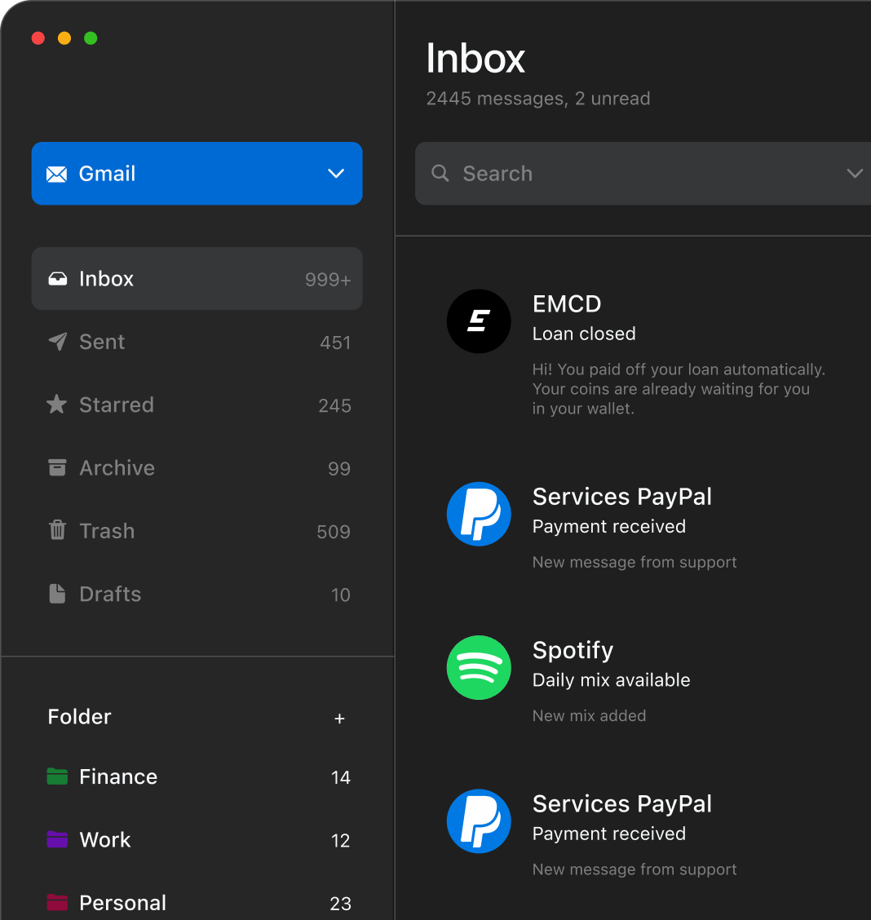Click the first Services PayPal avatar
Image resolution: width=871 pixels, height=920 pixels.
pos(479,514)
